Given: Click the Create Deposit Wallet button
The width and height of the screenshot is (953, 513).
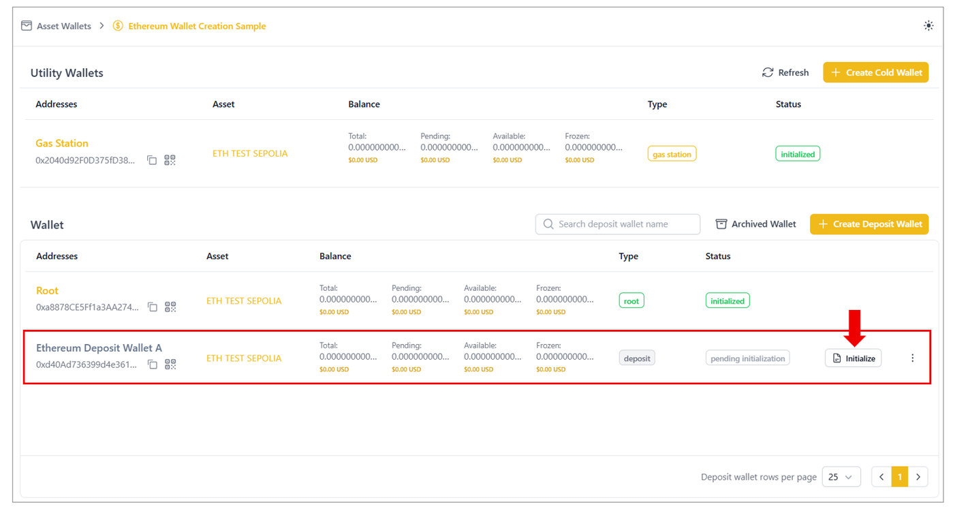Looking at the screenshot, I should [869, 224].
